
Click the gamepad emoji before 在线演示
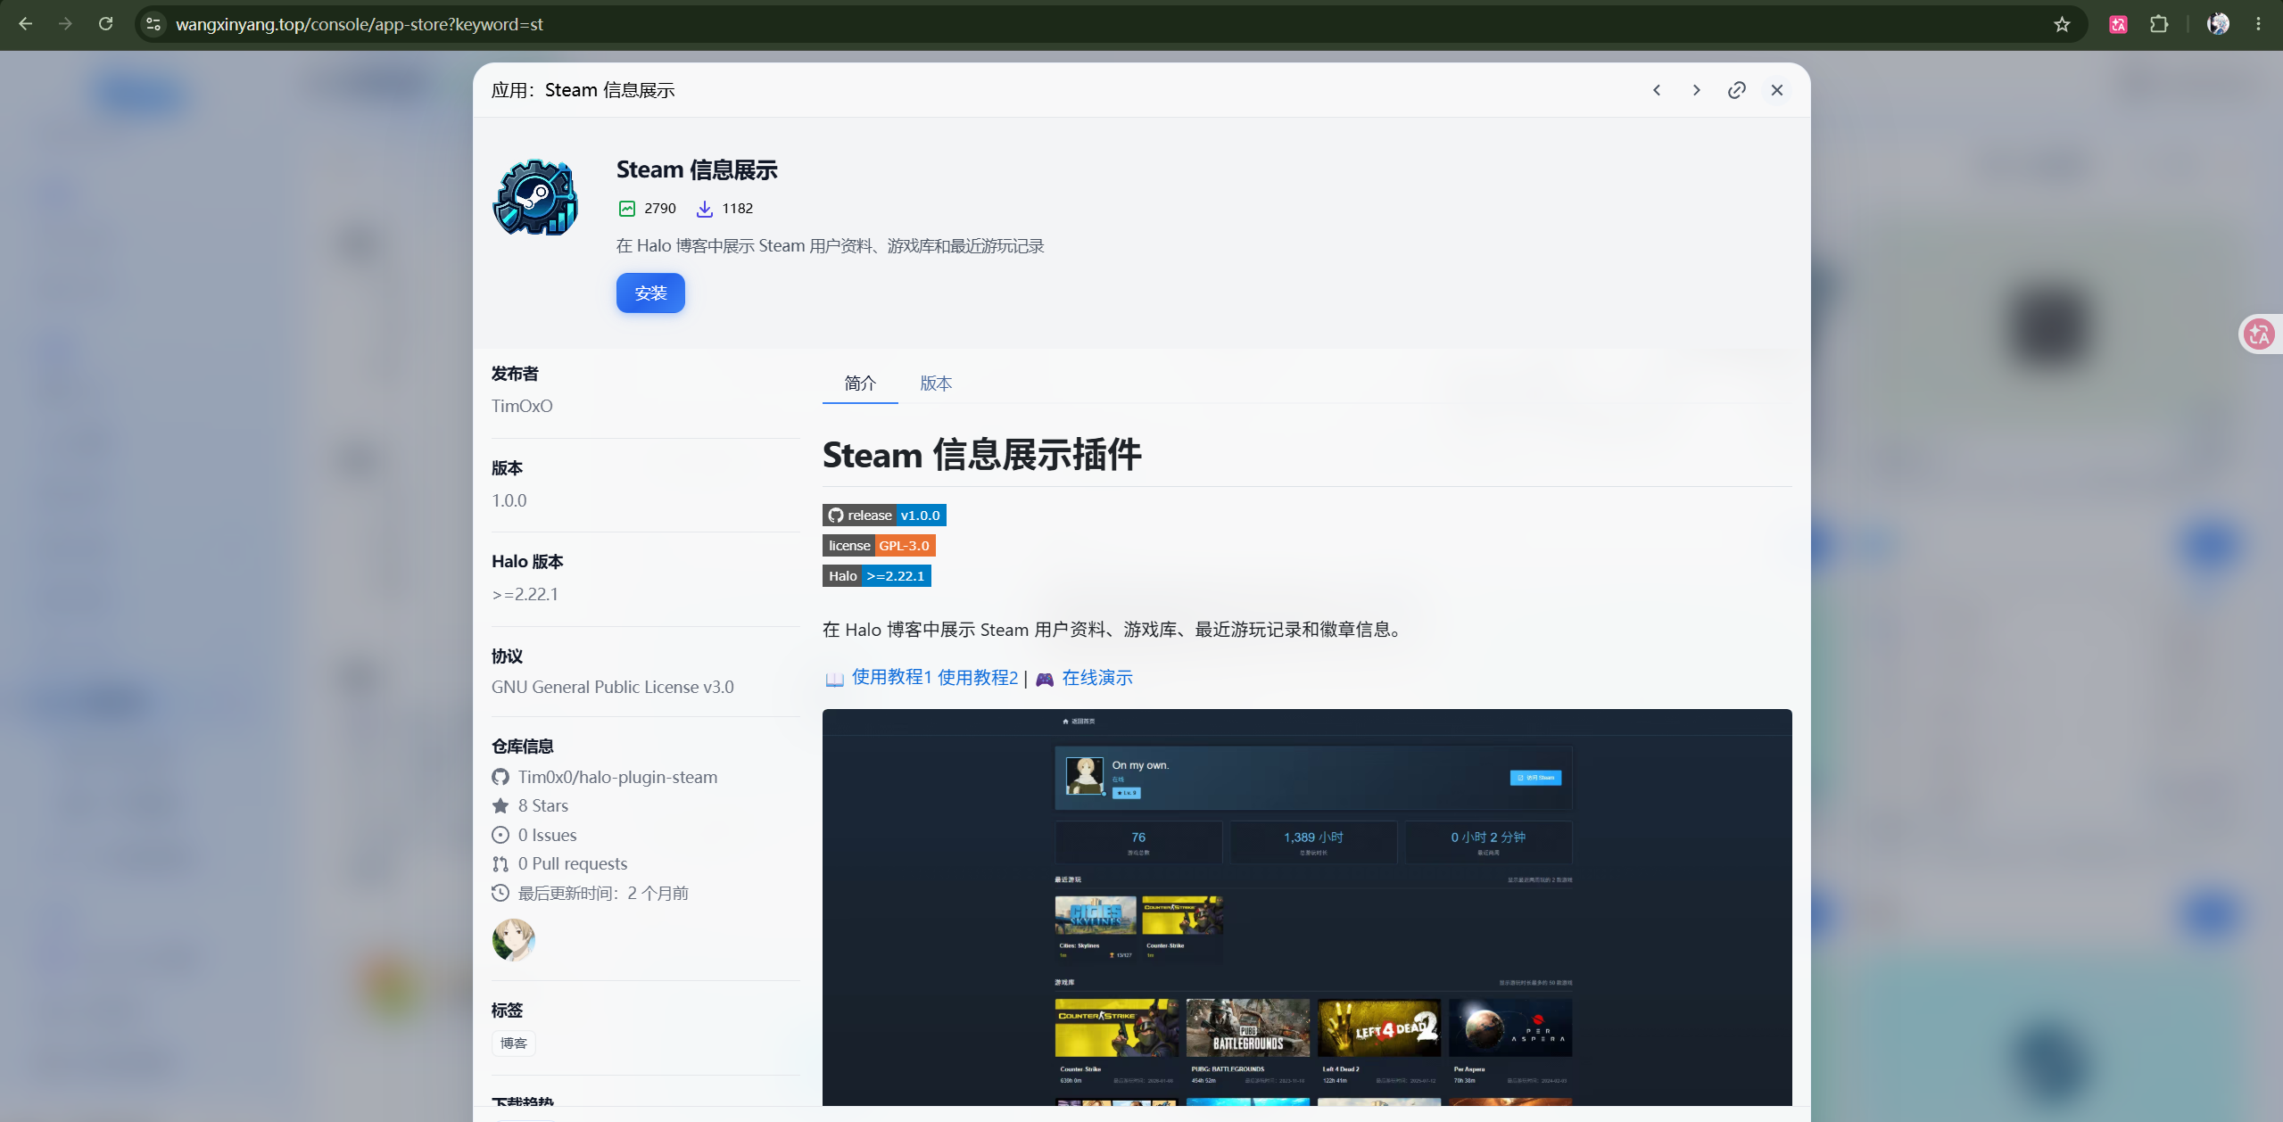pyautogui.click(x=1045, y=679)
